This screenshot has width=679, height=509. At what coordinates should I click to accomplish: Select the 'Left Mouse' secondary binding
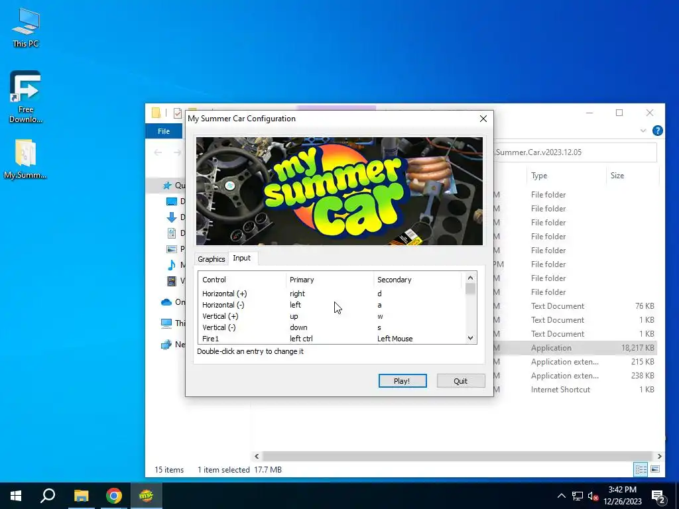(x=395, y=339)
